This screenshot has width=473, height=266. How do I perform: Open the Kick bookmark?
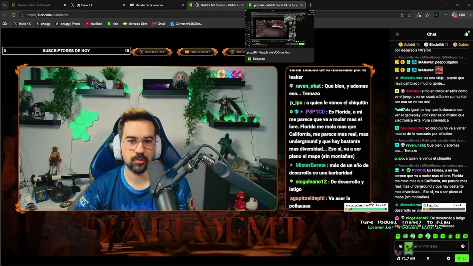pyautogui.click(x=113, y=24)
